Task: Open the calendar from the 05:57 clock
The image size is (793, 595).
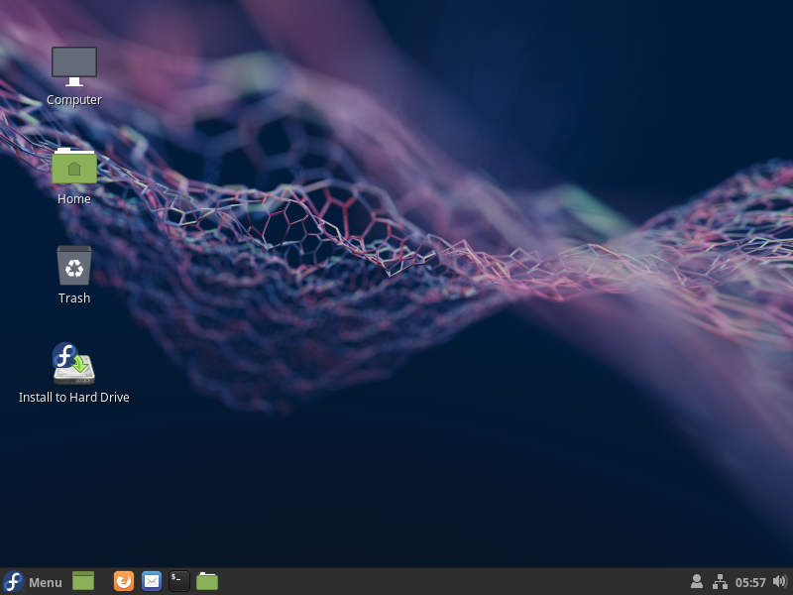Action: 750,582
